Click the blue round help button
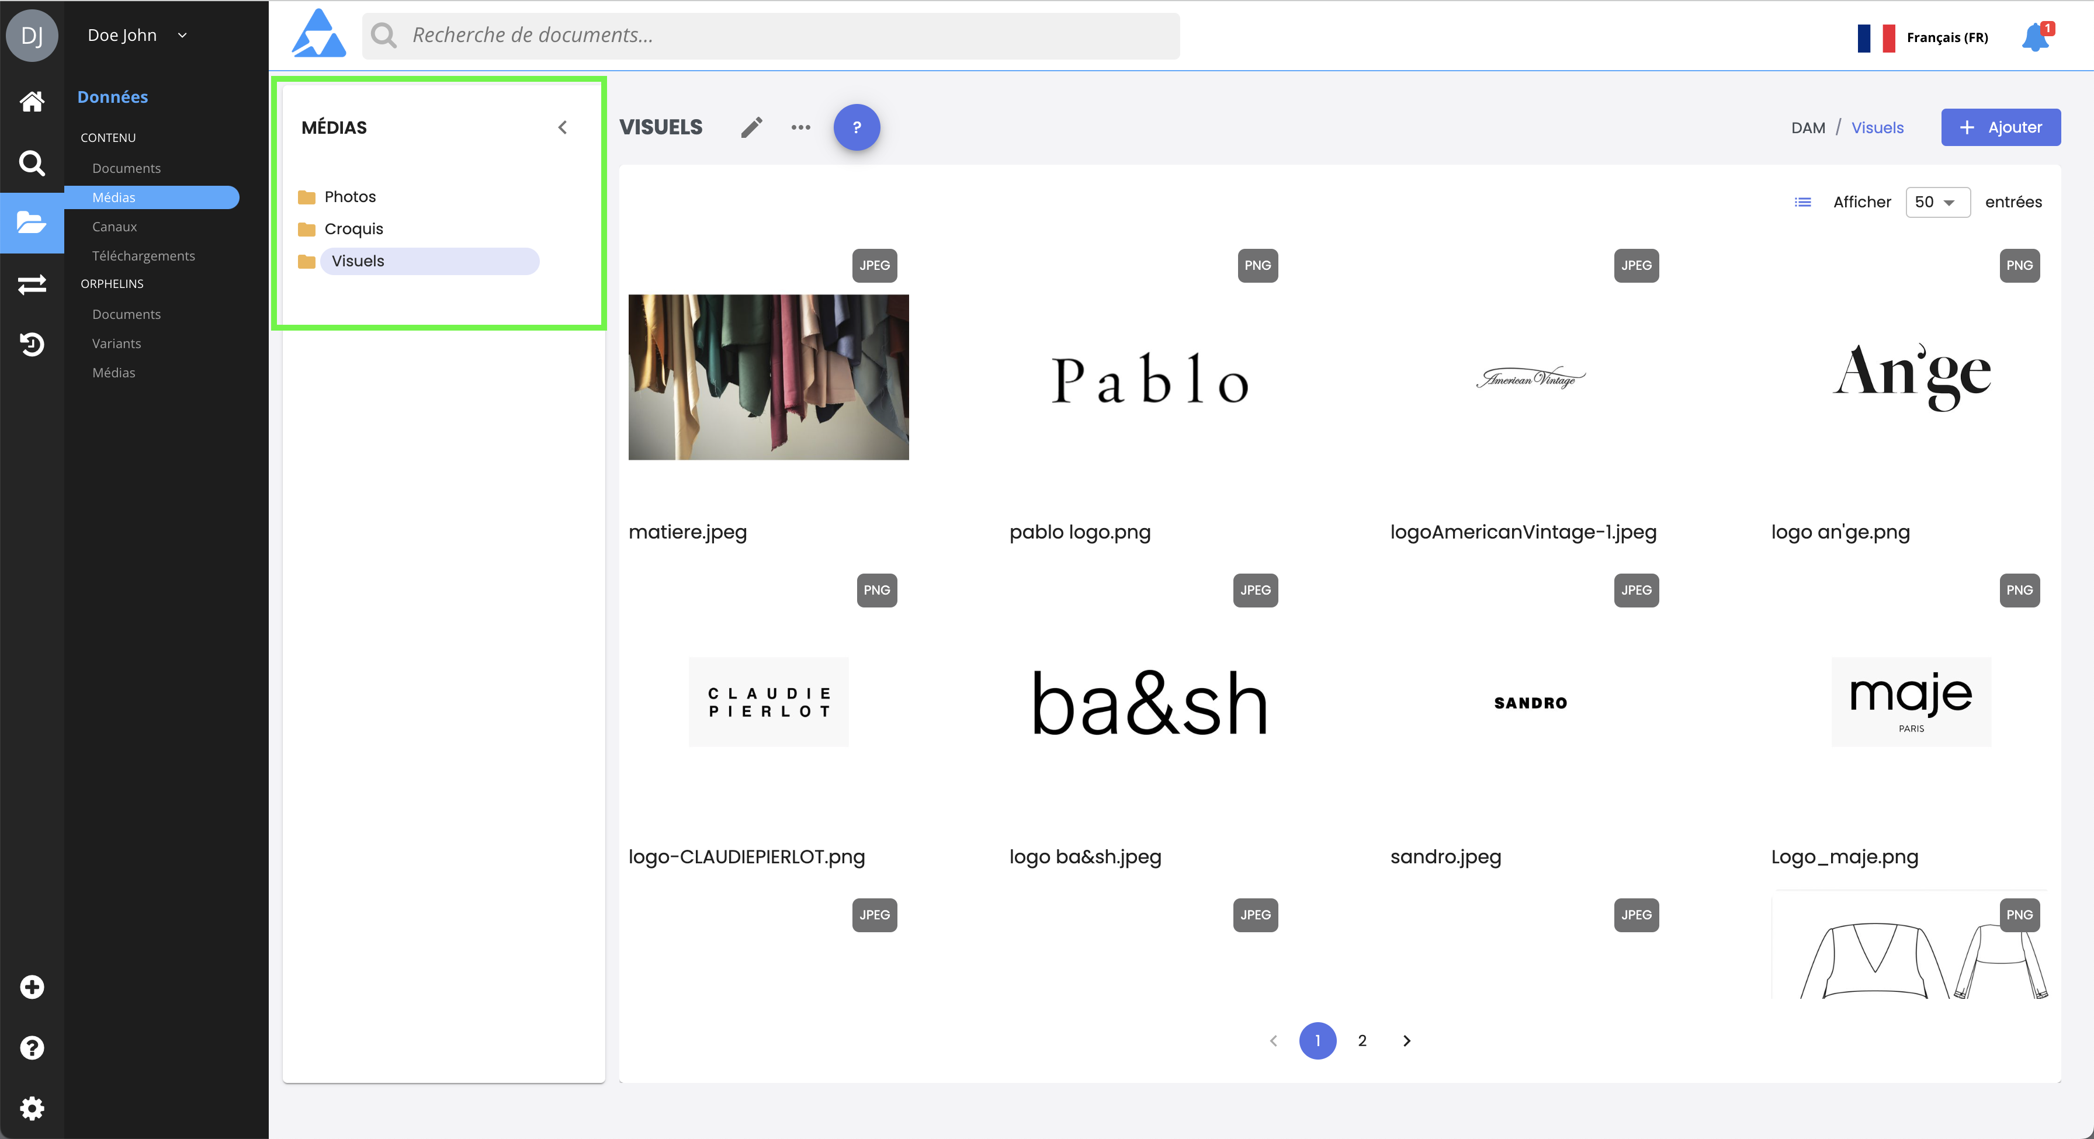The image size is (2094, 1139). [857, 127]
